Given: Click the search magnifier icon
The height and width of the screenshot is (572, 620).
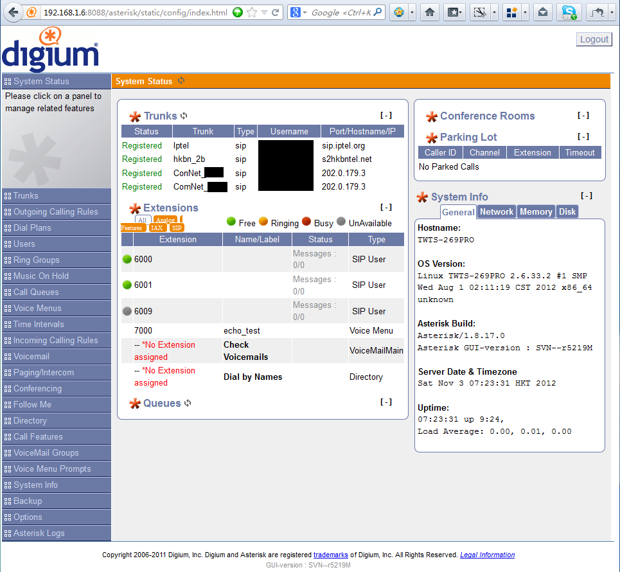Looking at the screenshot, I should (378, 12).
